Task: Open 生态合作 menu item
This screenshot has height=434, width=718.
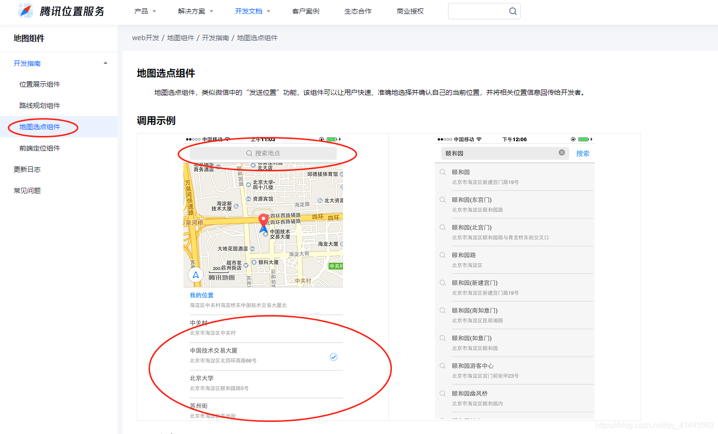Action: point(358,11)
